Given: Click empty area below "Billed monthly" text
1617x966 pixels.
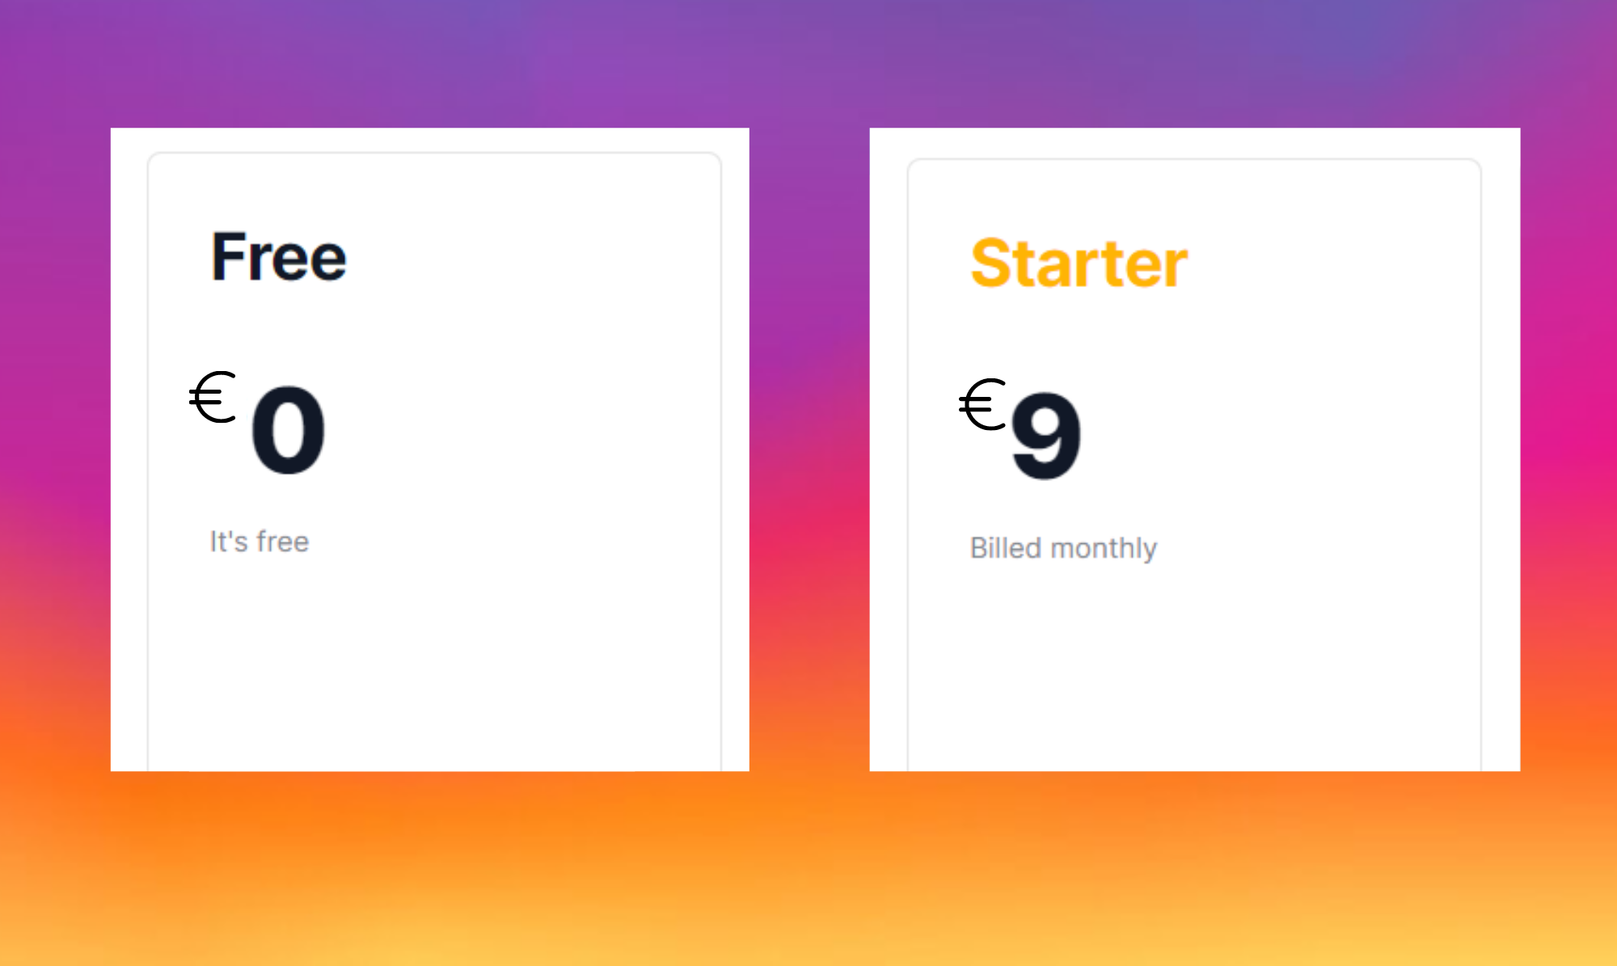Looking at the screenshot, I should (x=1194, y=667).
